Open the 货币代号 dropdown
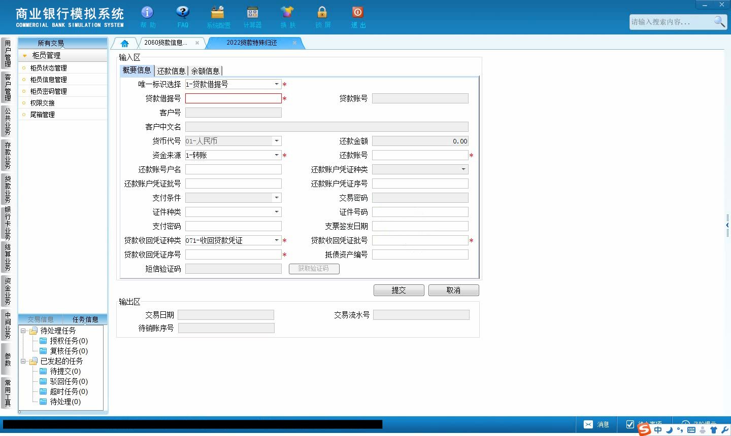Screen dimensions: 731x436 [x=277, y=141]
